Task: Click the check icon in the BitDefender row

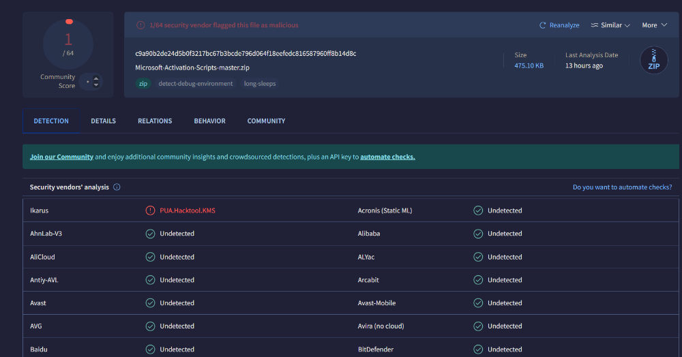Action: (x=478, y=350)
